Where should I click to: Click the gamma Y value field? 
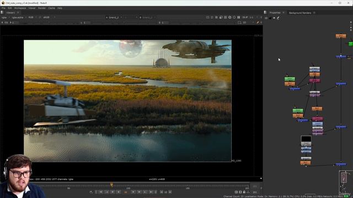pyautogui.click(x=87, y=23)
